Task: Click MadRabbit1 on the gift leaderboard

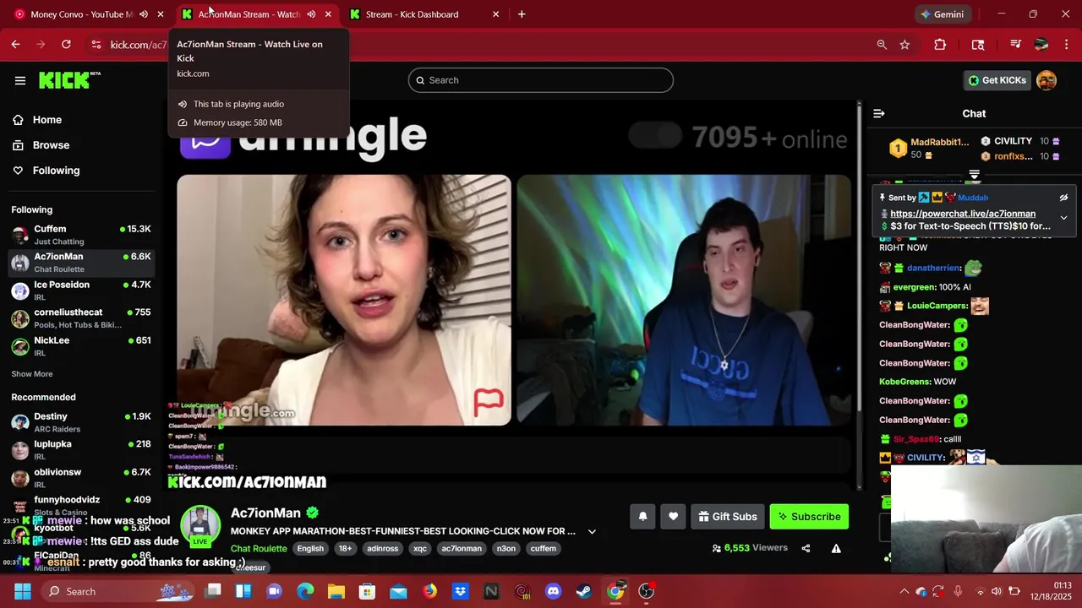Action: pyautogui.click(x=939, y=142)
